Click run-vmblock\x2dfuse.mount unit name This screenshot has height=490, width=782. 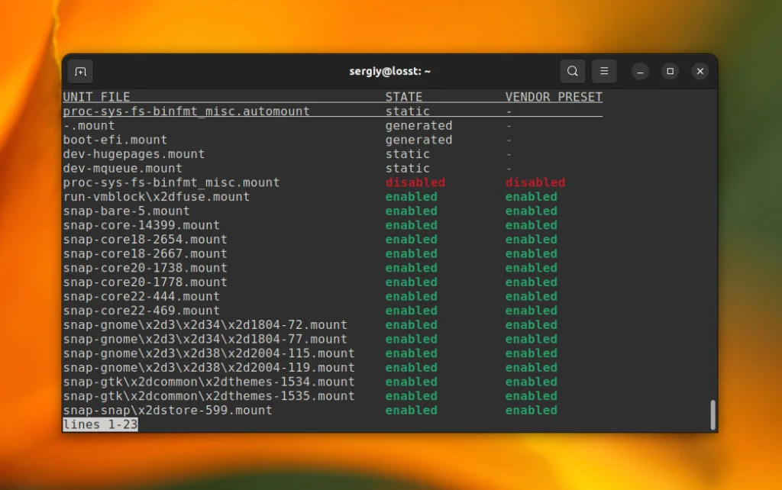pyautogui.click(x=157, y=196)
